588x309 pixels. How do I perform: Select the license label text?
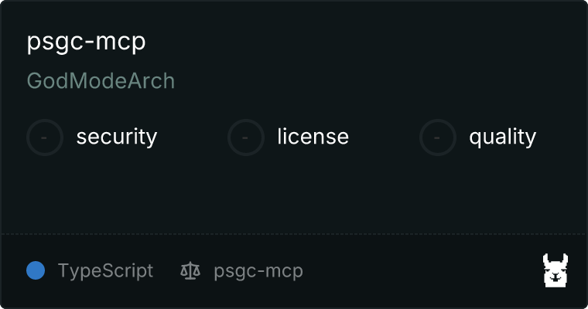313,136
